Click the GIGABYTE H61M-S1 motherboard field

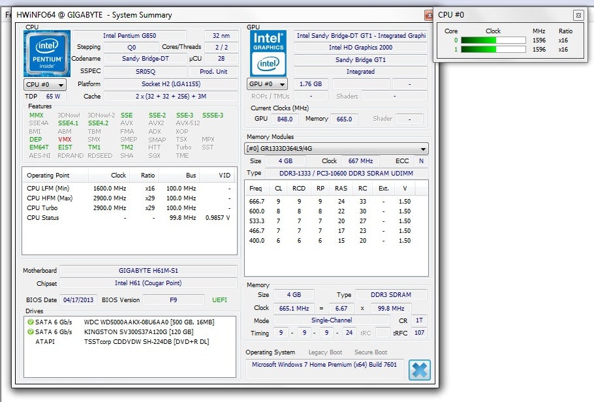(x=149, y=271)
